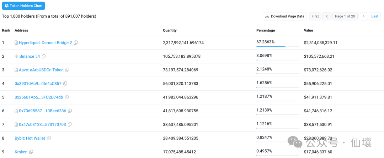Copy the 0x3931dAb9...0fe4cC857 address
Viewport: 384px width, 158px height.
65,84
